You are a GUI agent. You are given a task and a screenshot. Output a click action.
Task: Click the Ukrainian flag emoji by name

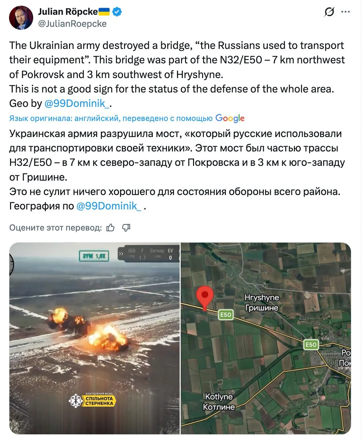tap(104, 12)
